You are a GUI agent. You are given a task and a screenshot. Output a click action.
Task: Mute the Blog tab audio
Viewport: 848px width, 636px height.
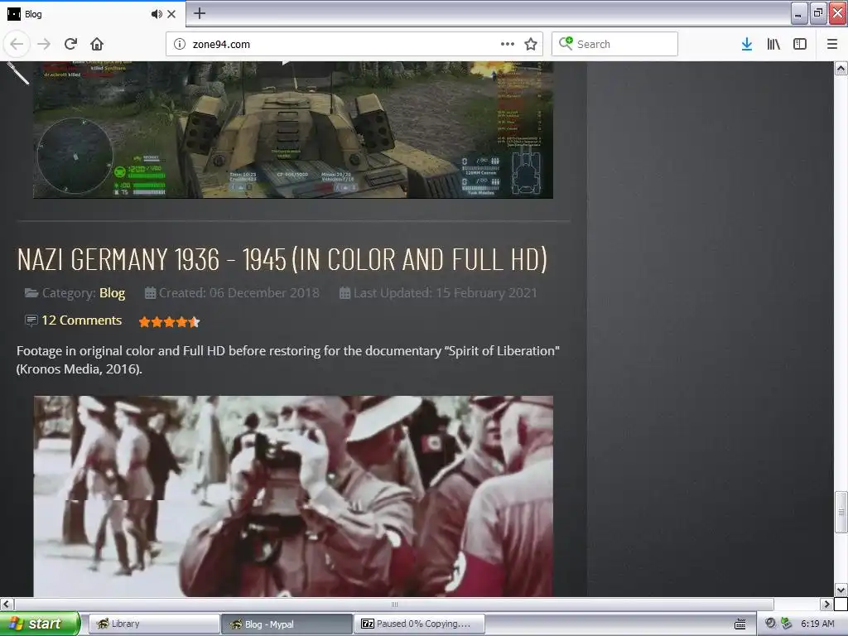(x=157, y=14)
